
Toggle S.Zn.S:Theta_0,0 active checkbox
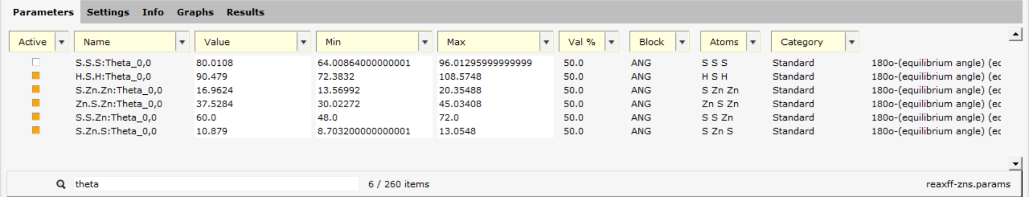pyautogui.click(x=36, y=131)
